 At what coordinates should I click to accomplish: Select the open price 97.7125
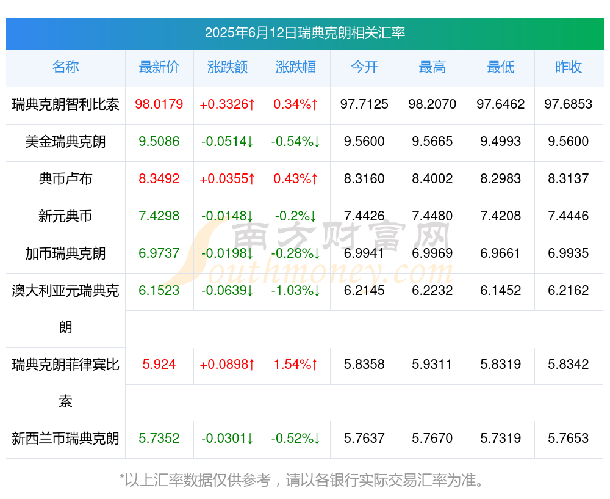pos(364,104)
